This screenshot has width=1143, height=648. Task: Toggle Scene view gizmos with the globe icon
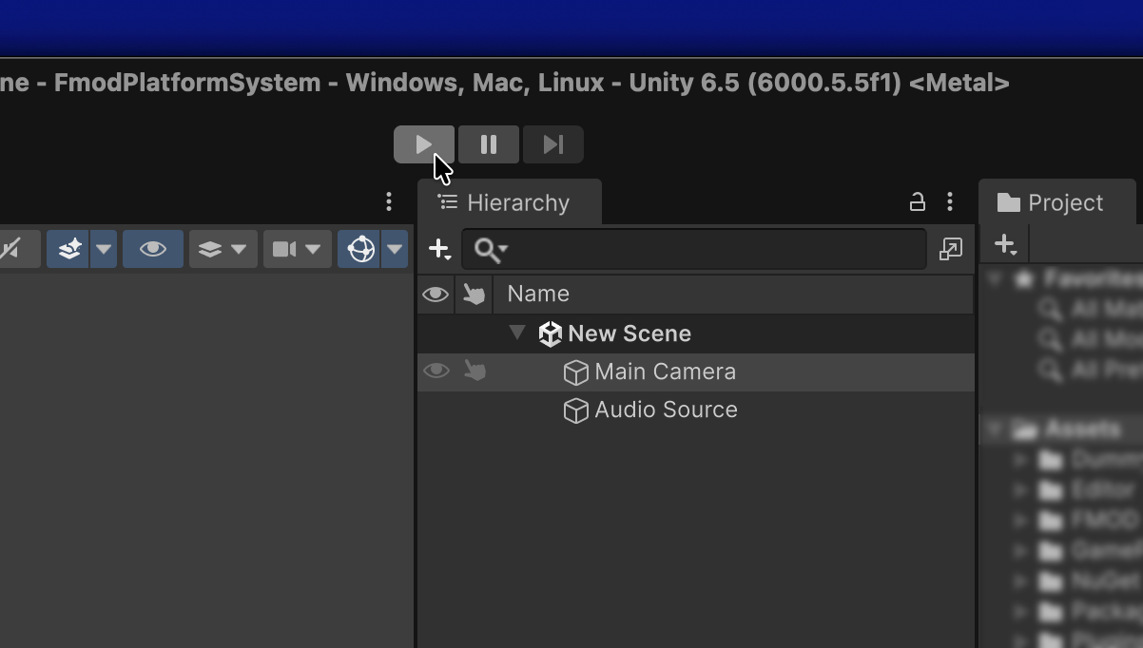click(361, 249)
